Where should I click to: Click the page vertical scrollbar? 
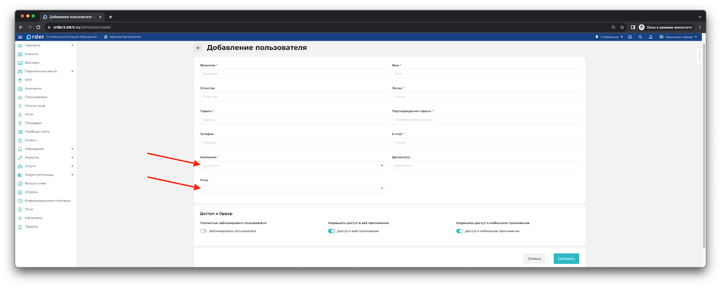click(704, 144)
